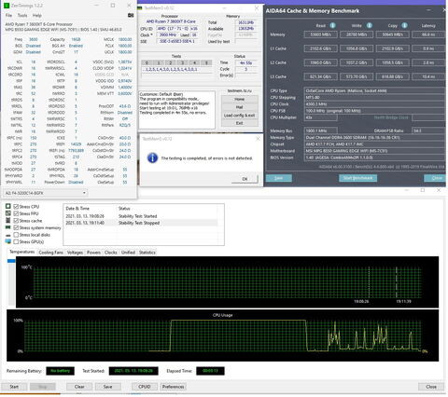This screenshot has width=448, height=397.
Task: Click the CPUID button in stability test
Action: click(x=145, y=387)
